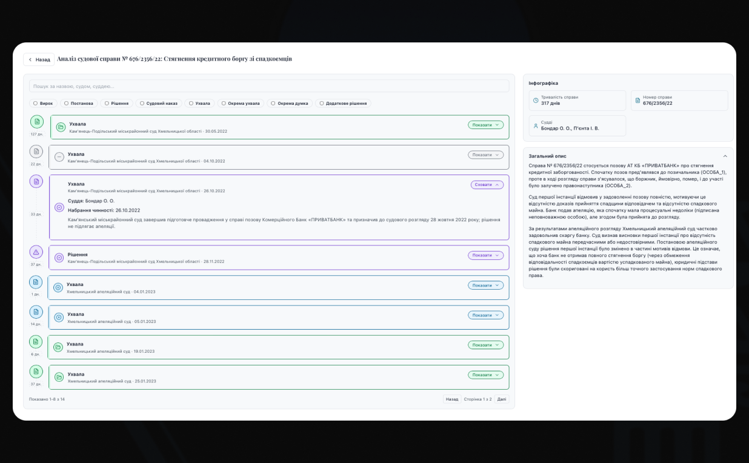749x463 pixels.
Task: Go to next page with Далі
Action: click(x=502, y=399)
